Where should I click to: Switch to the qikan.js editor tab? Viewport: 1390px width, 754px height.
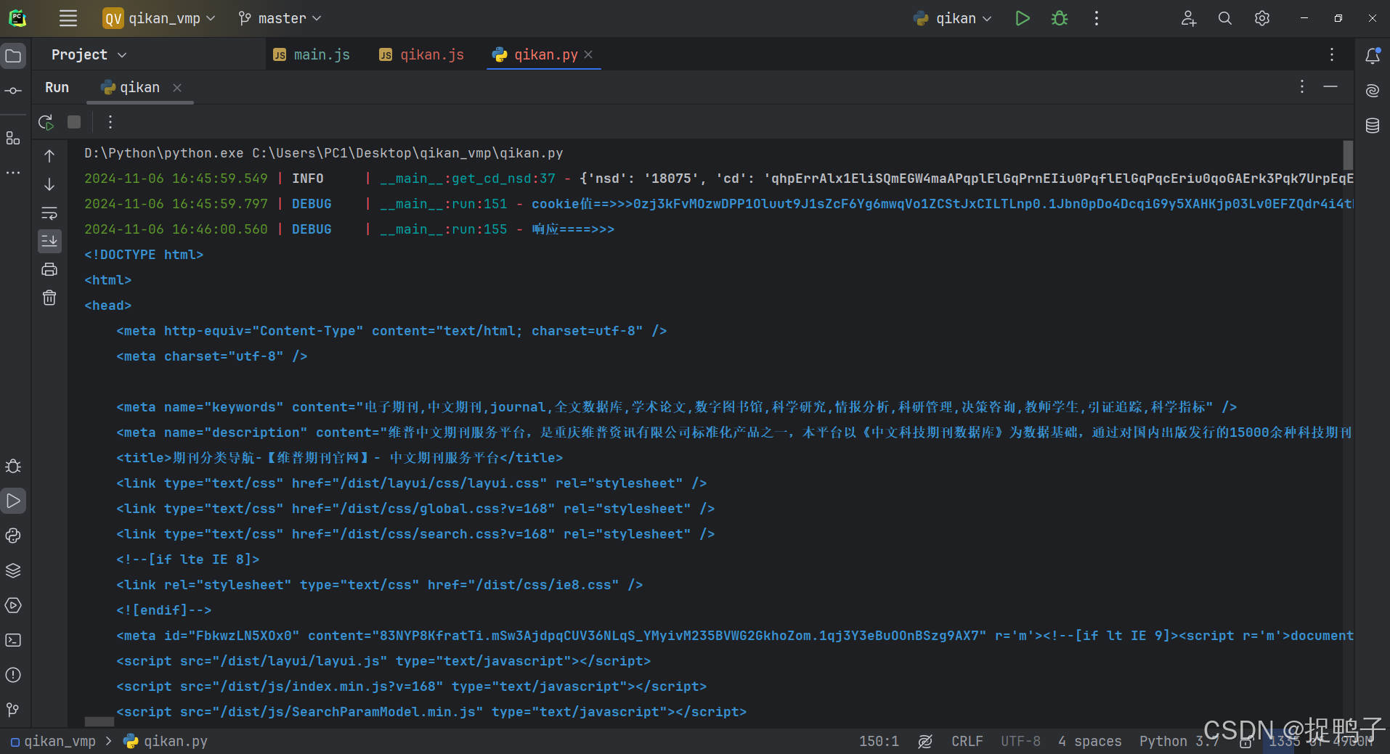(422, 55)
